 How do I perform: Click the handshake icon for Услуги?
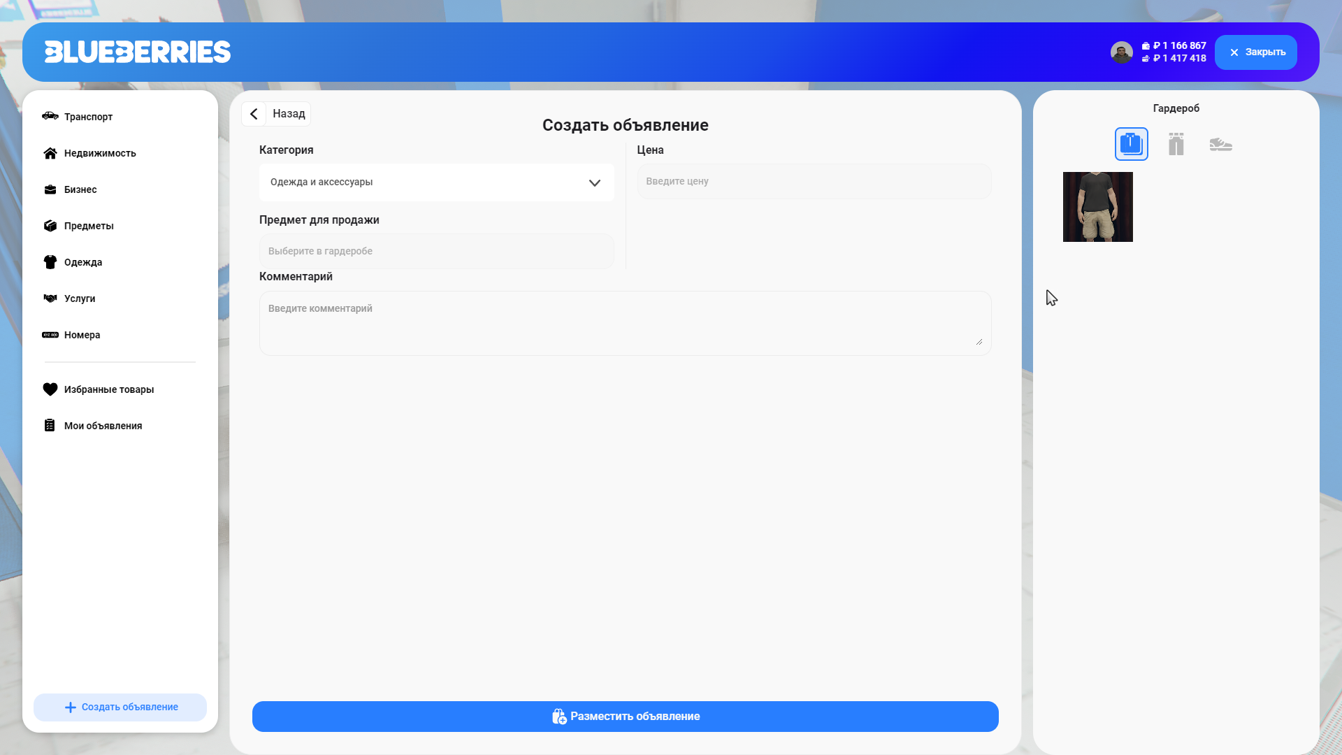tap(50, 299)
